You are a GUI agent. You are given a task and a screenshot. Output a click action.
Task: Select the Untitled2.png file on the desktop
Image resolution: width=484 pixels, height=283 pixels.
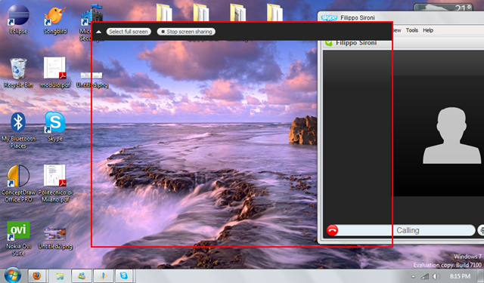(x=55, y=238)
